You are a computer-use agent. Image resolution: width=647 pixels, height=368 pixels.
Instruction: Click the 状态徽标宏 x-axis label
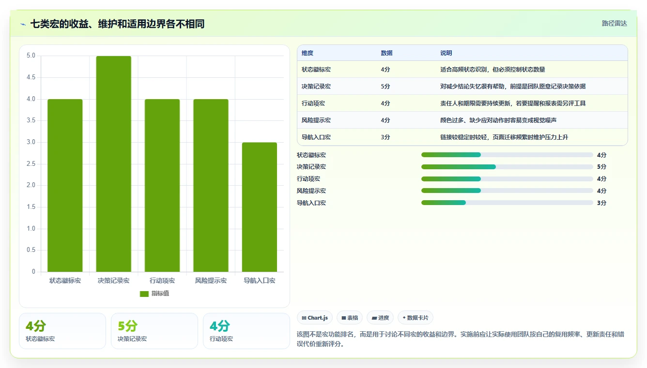65,280
